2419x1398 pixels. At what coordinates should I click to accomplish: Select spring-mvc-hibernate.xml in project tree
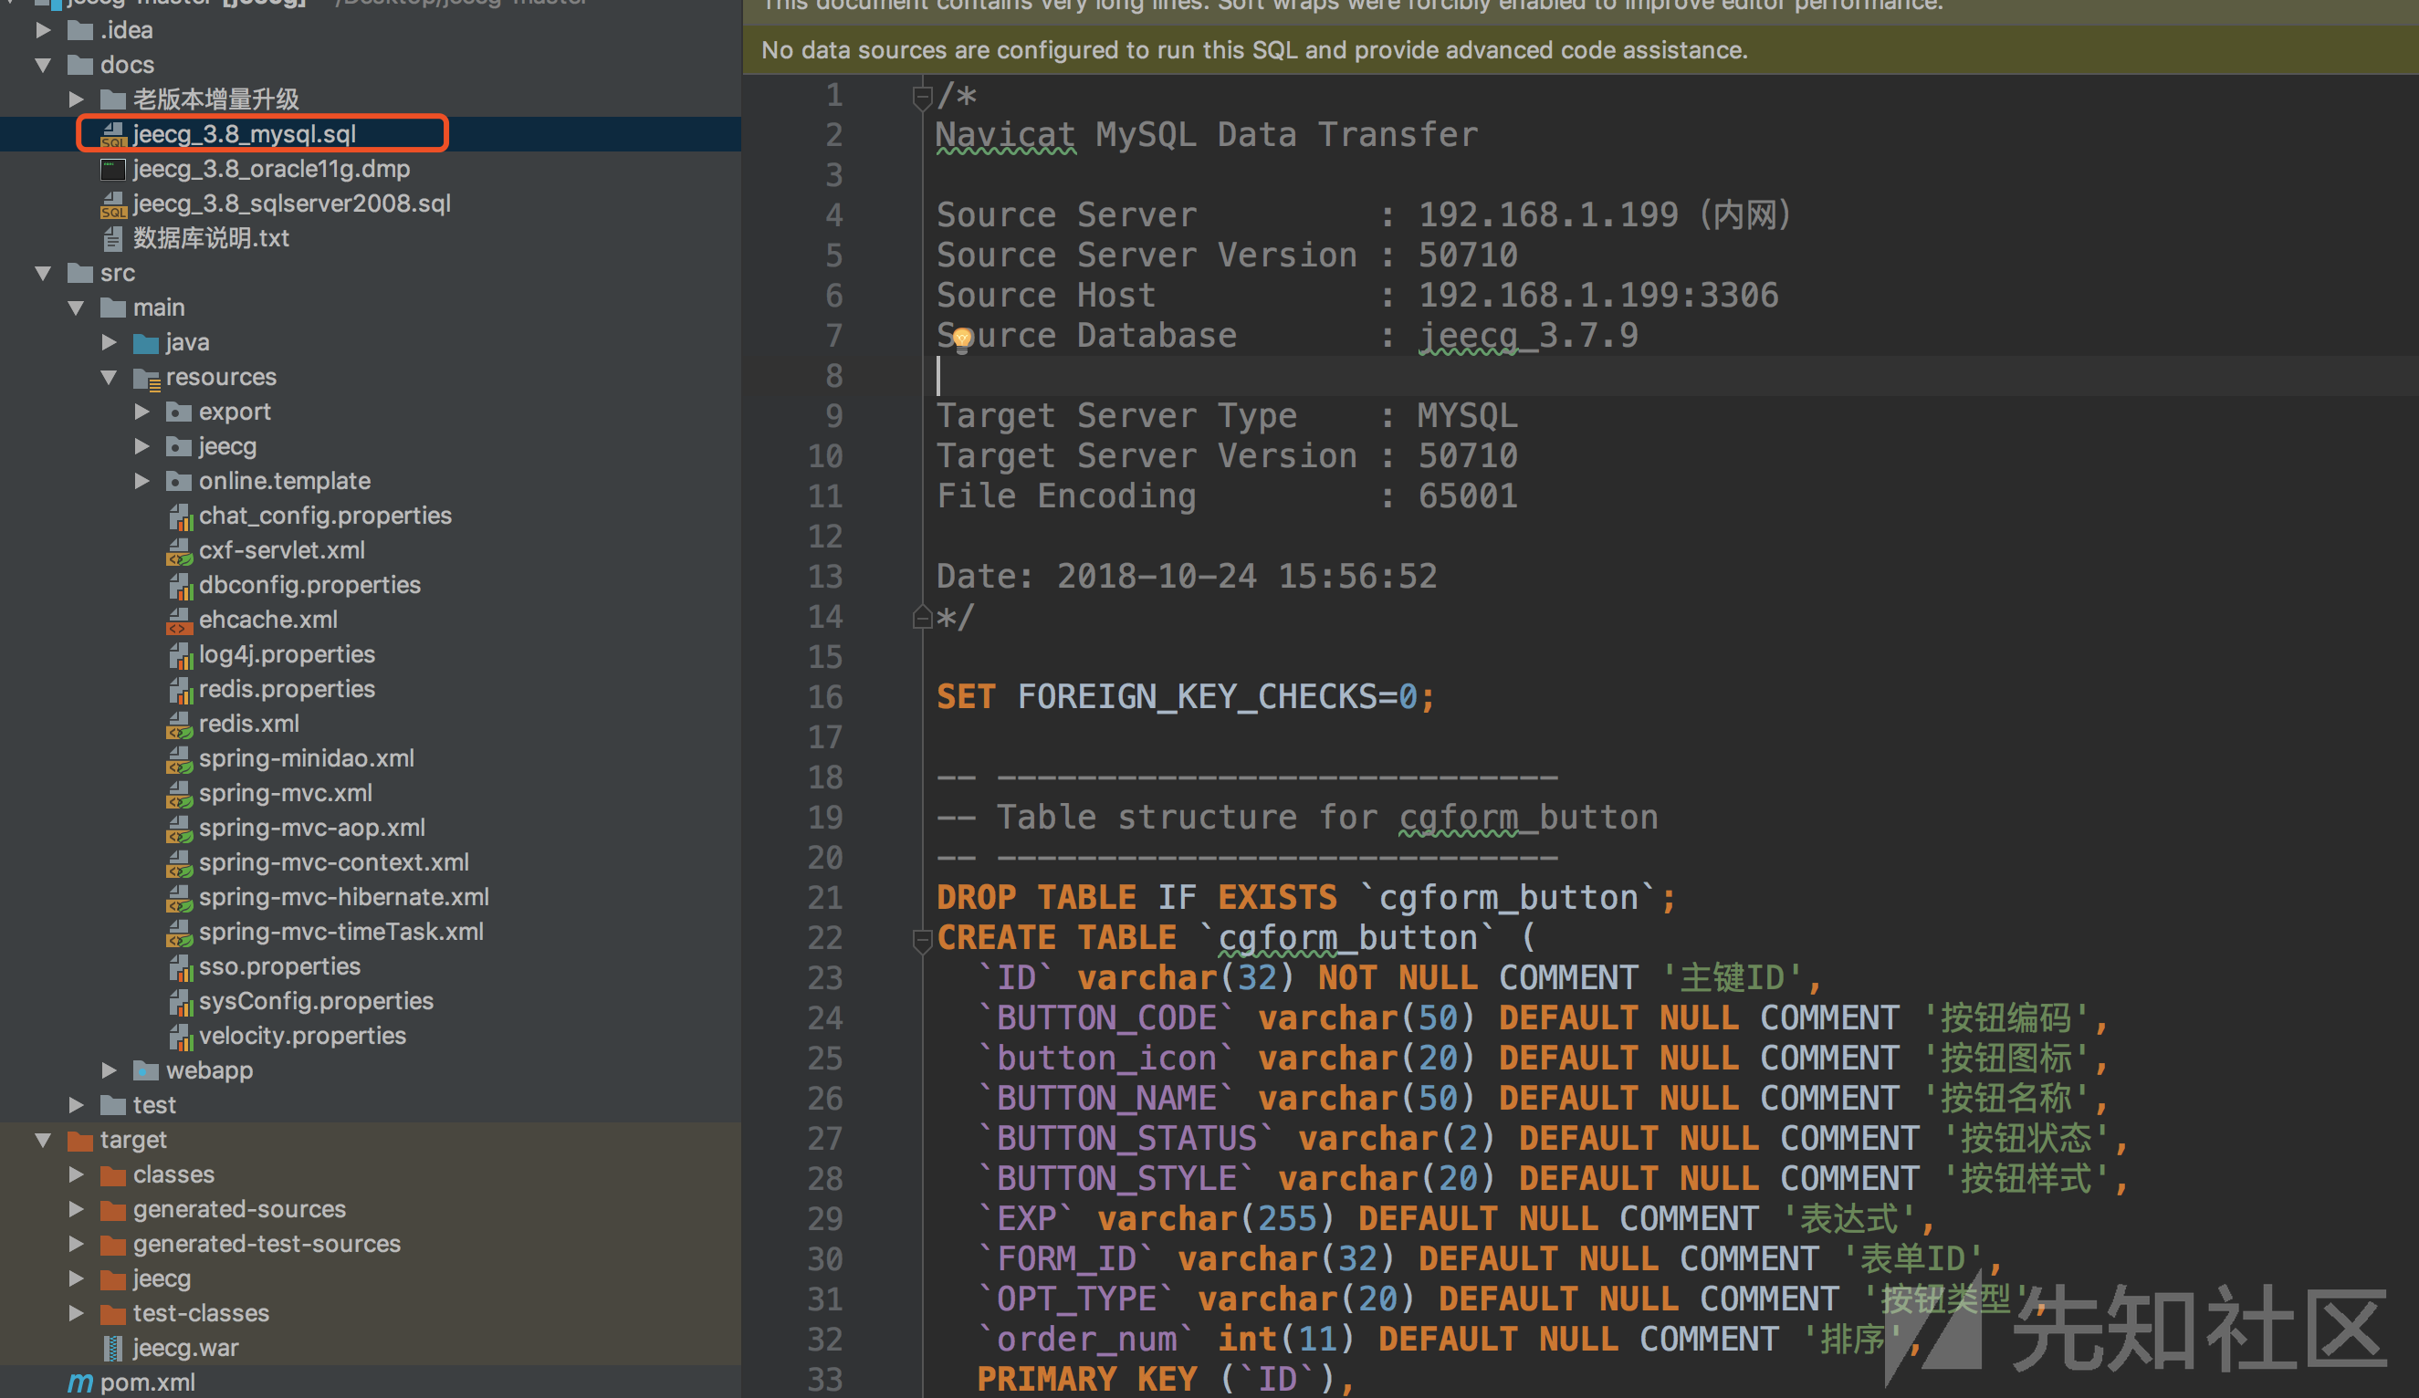pos(343,897)
